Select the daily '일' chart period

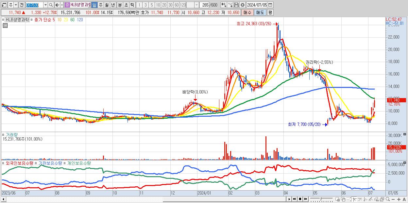click(x=94, y=5)
